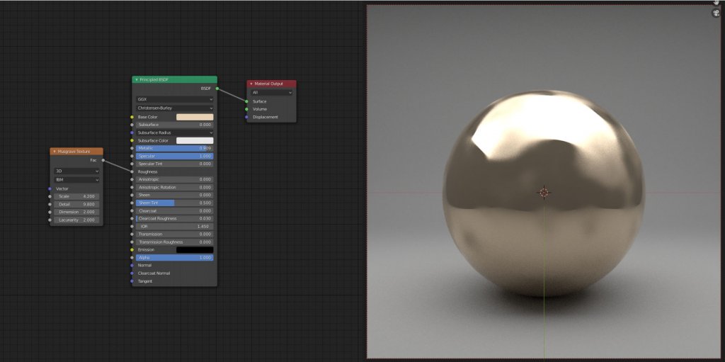Open the Christensen-Burley subsurface method dropdown
This screenshot has width=725, height=362.
tap(174, 108)
